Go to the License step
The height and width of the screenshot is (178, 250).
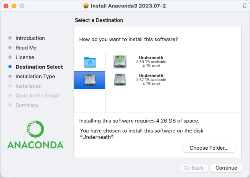coord(25,57)
